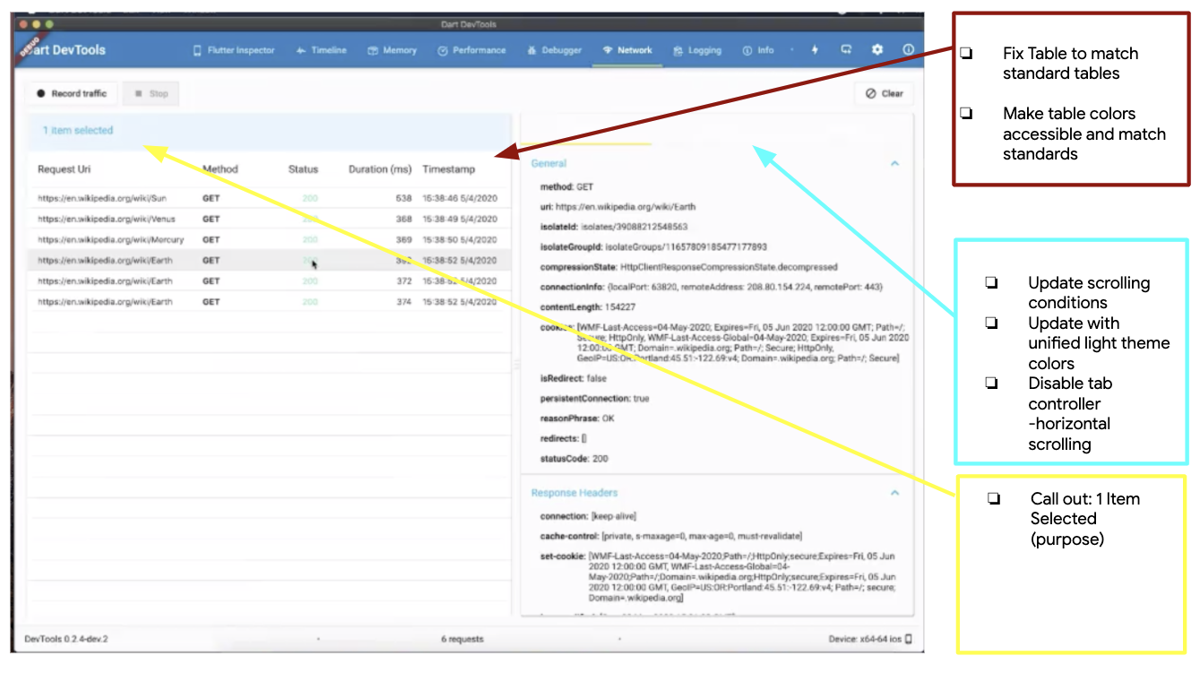1200x673 pixels.
Task: Open the feedback chat icon
Action: pos(845,50)
